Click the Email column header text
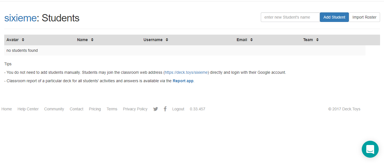This screenshot has width=384, height=163. (x=242, y=40)
